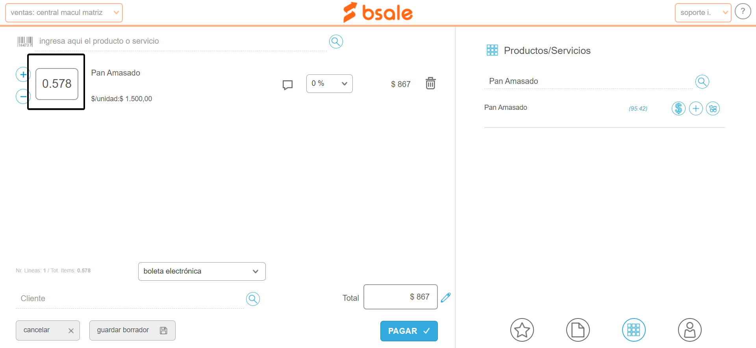Open the client person icon at bottom
Viewport: 756px width, 348px height.
point(690,330)
